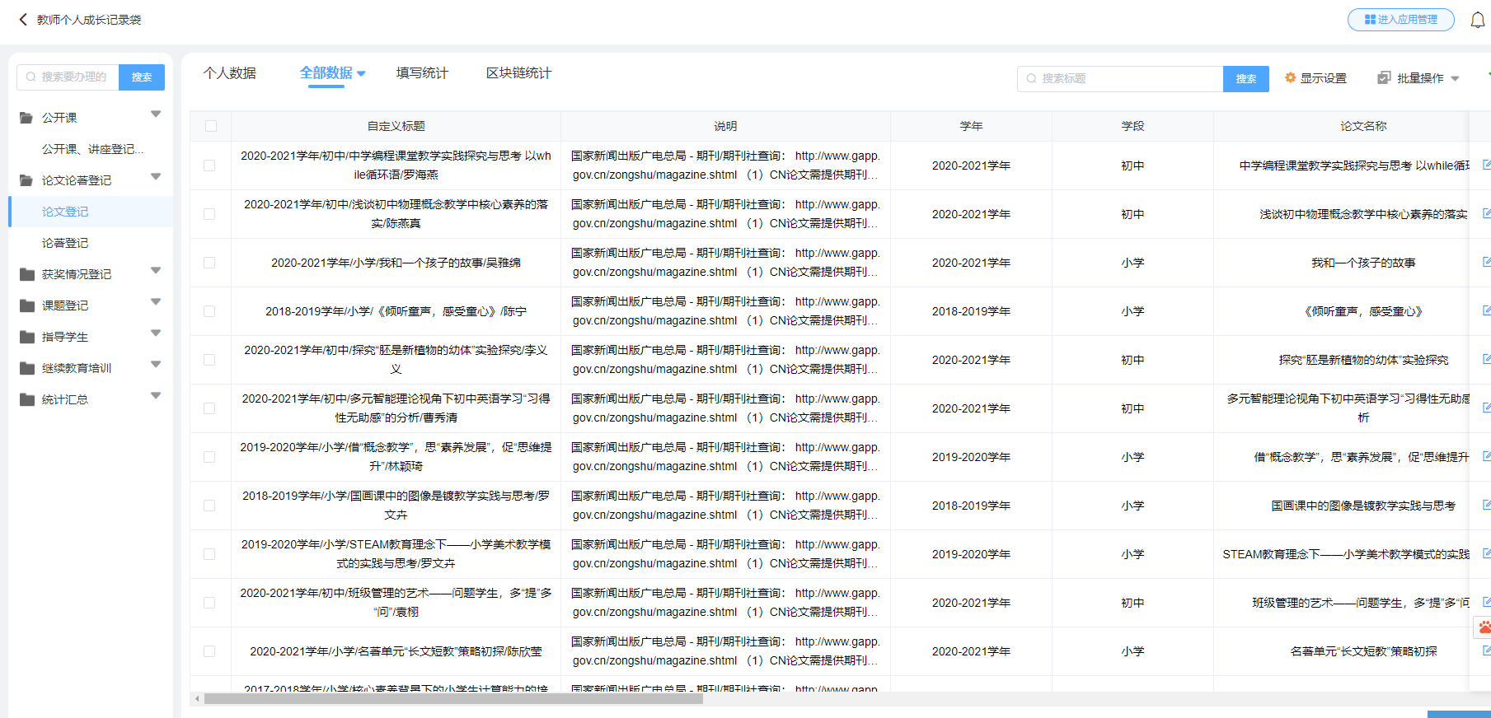Expand the 课题登记 tree arrow
Viewport: 1491px width, 718px height.
click(x=156, y=302)
